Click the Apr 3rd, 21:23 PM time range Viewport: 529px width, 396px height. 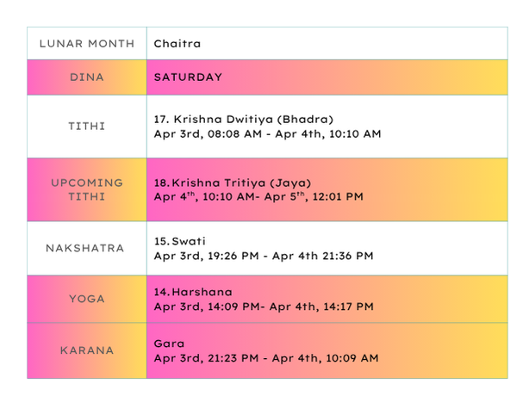coord(266,357)
